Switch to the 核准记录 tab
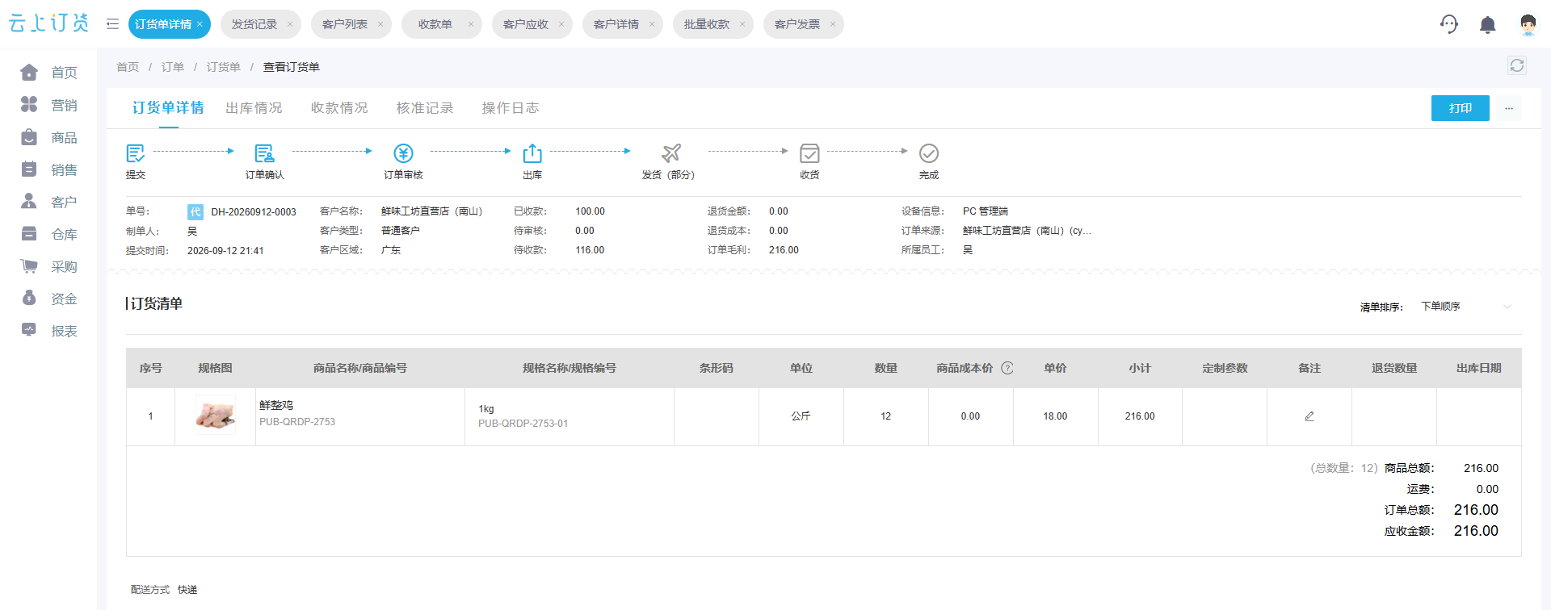The width and height of the screenshot is (1551, 610). click(x=425, y=108)
